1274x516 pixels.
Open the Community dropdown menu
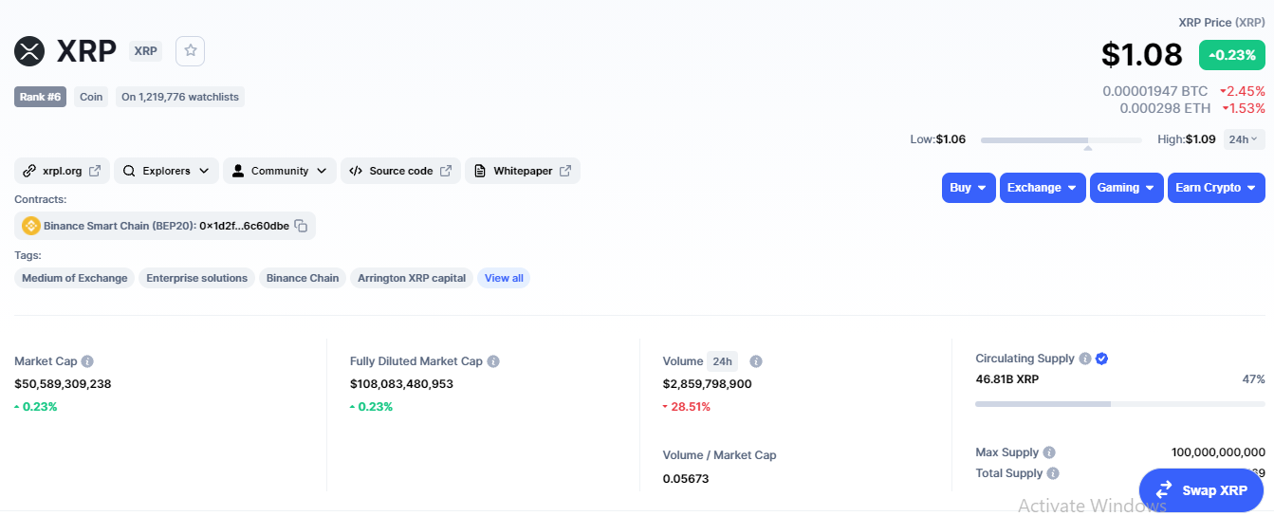280,171
